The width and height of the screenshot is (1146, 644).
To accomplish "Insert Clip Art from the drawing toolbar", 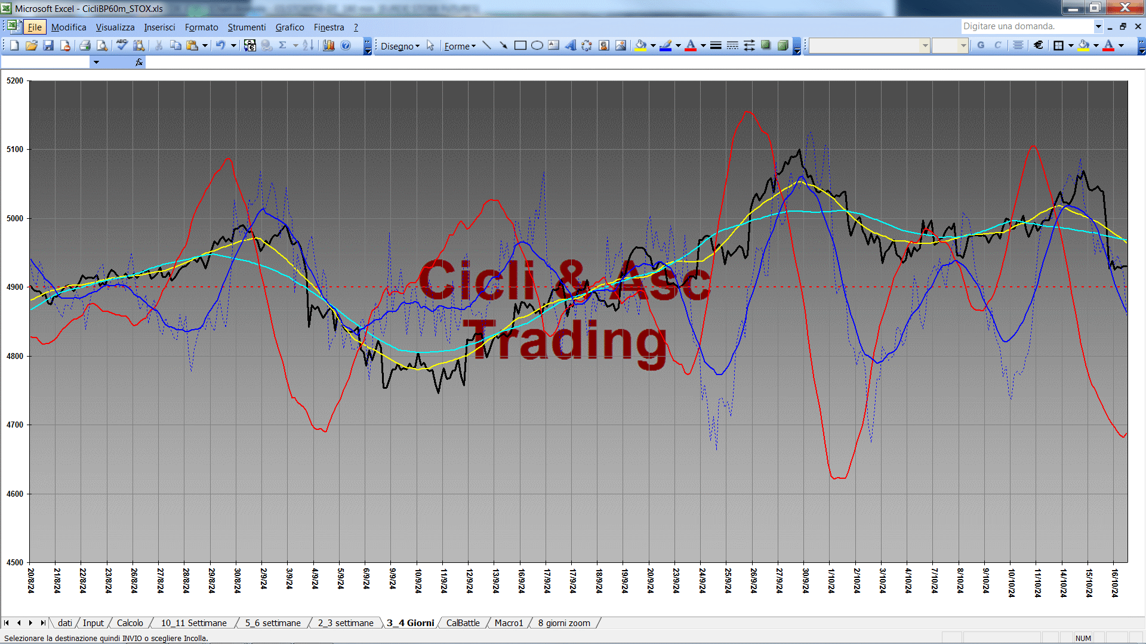I will (604, 45).
